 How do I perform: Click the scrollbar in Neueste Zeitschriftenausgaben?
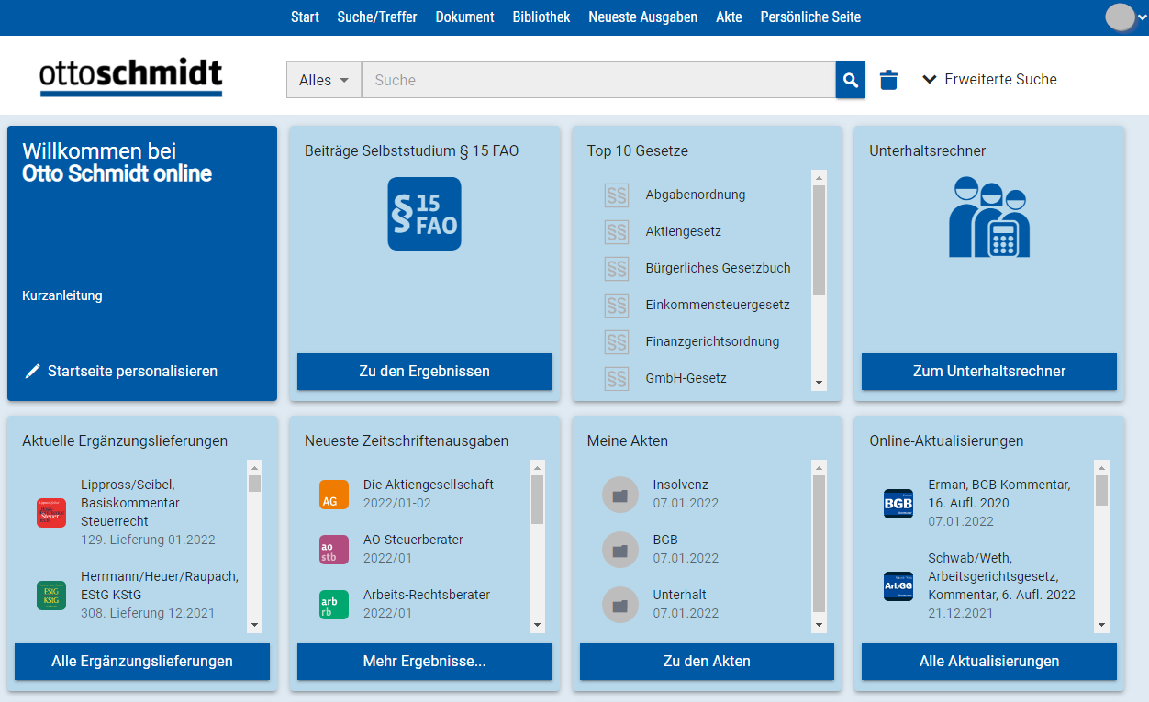tap(537, 546)
